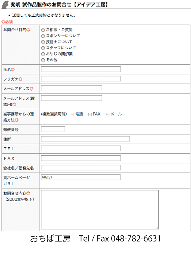The image size is (191, 257).
Task: Enable the 電話 contact method checkbox
Action: click(72, 115)
